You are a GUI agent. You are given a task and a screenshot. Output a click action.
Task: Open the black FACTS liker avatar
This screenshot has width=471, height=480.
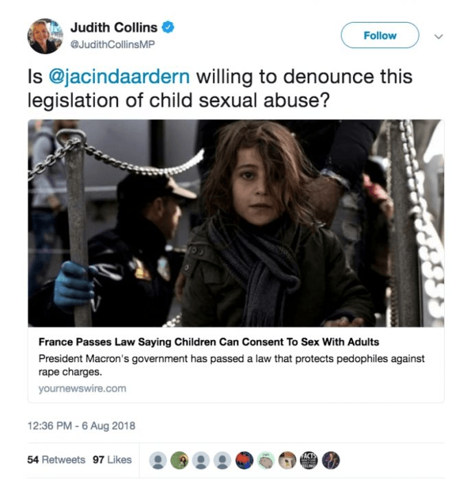coord(308,460)
